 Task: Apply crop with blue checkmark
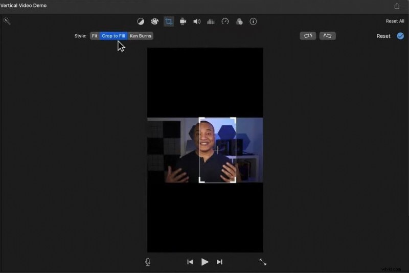400,36
